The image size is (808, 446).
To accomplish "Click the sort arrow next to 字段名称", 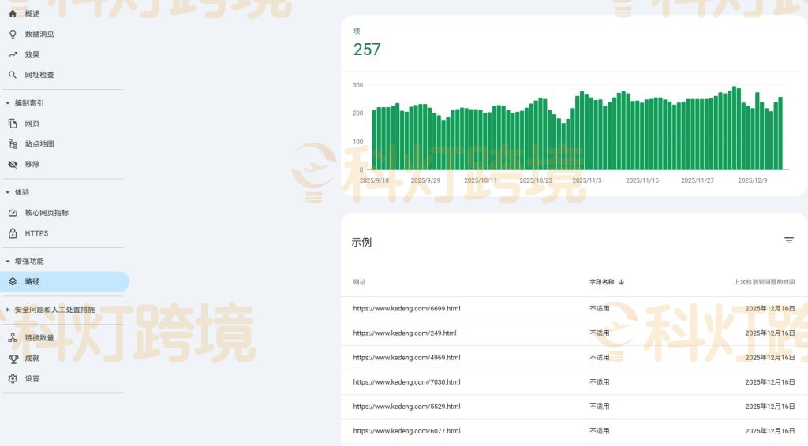I will coord(622,282).
